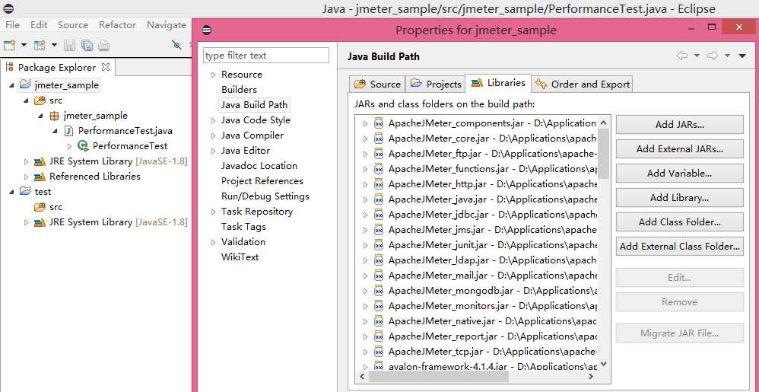Click the new Java package/type toolbar icon

coord(40,46)
